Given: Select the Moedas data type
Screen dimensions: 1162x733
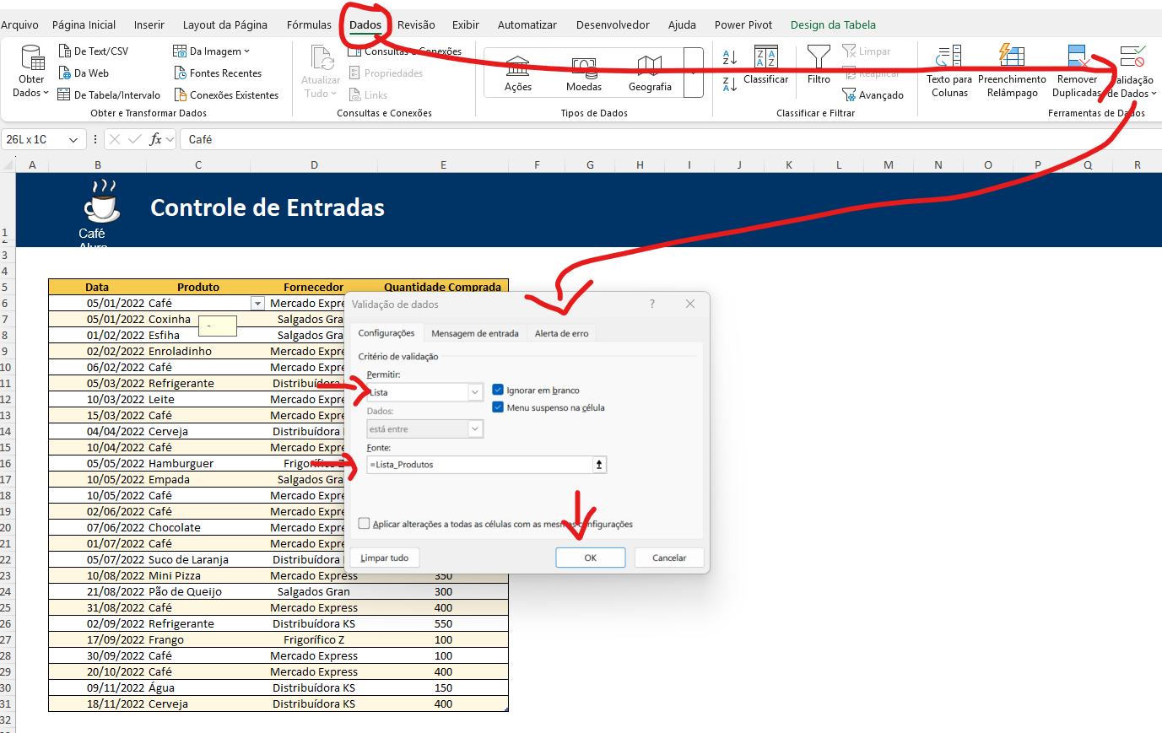Looking at the screenshot, I should point(584,73).
